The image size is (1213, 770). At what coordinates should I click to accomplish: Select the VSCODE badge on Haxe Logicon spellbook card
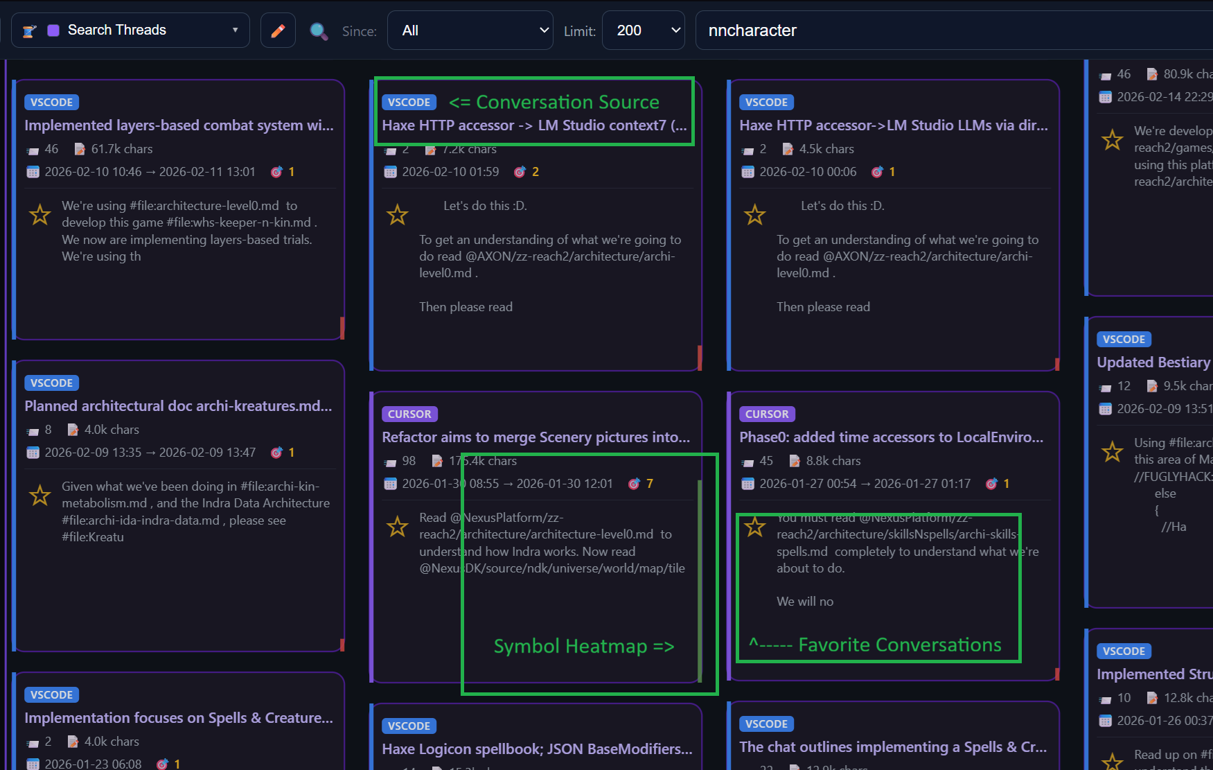click(x=409, y=725)
